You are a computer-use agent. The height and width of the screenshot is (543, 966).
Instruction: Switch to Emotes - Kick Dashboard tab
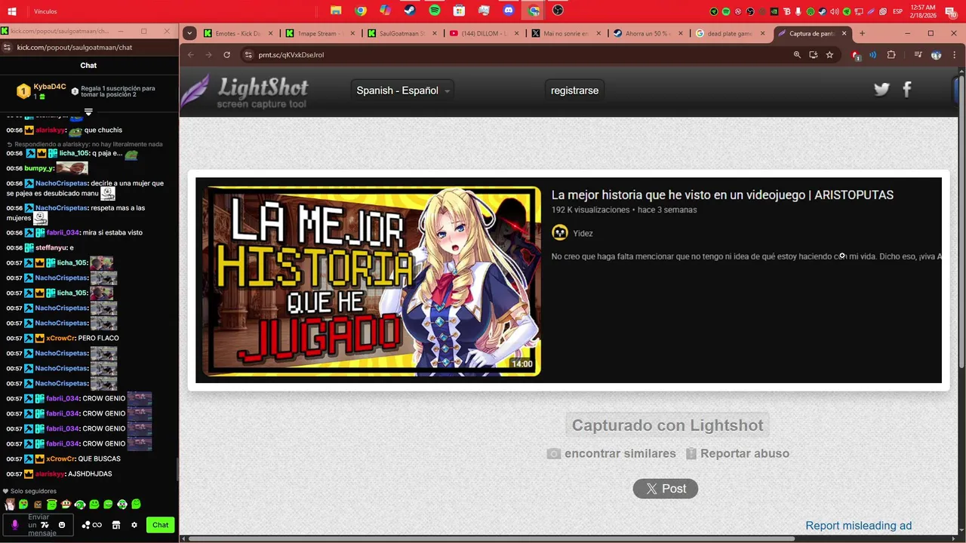(x=237, y=33)
